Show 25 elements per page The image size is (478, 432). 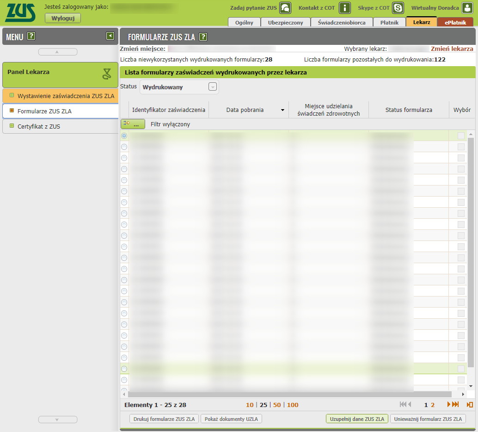264,405
